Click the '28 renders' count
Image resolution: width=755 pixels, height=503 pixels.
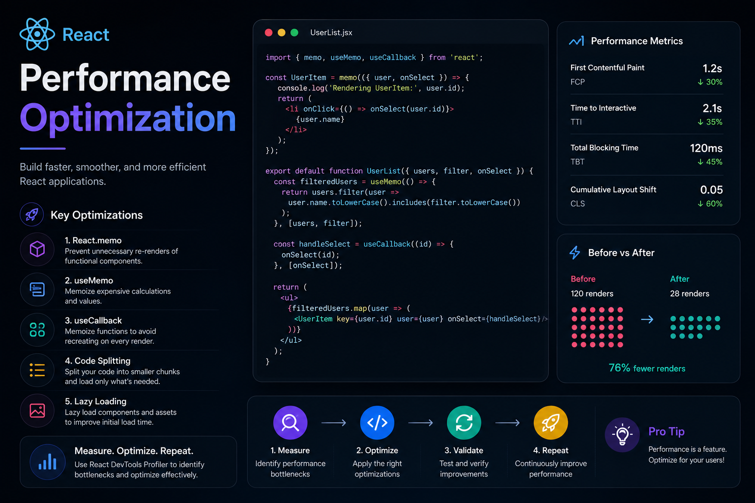point(690,294)
